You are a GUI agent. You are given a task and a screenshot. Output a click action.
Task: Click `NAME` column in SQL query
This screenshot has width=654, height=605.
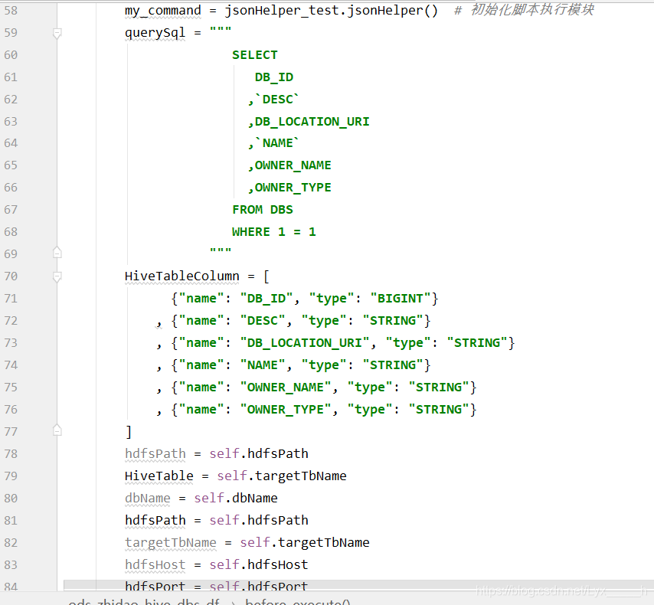(x=277, y=143)
